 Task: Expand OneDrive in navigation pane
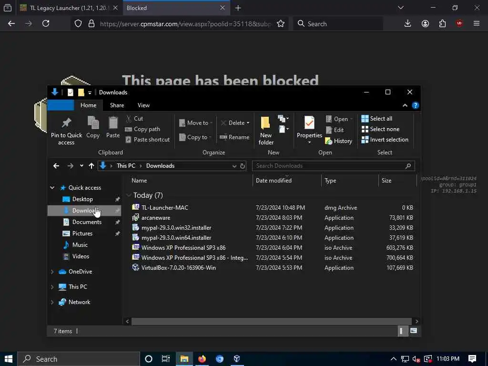52,272
